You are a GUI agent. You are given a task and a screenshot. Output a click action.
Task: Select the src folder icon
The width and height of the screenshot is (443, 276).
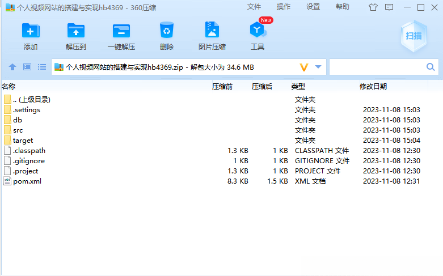tap(7, 130)
